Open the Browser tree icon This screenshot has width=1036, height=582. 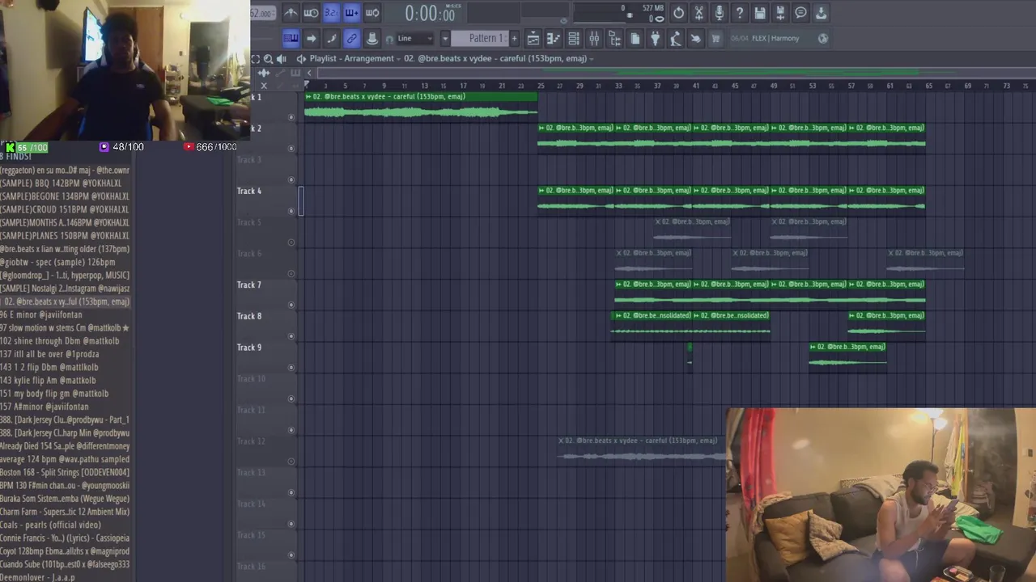tap(614, 38)
